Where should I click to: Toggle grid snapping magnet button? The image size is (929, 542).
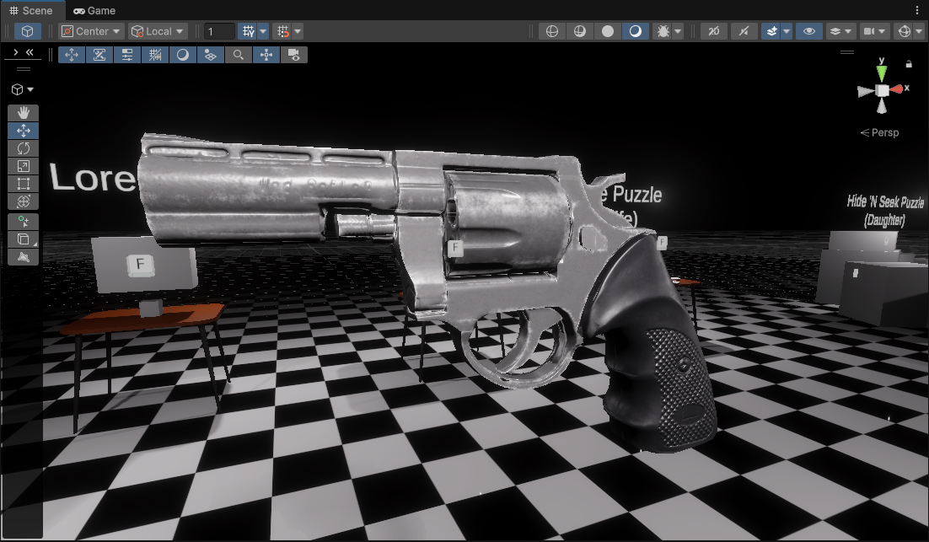(283, 31)
